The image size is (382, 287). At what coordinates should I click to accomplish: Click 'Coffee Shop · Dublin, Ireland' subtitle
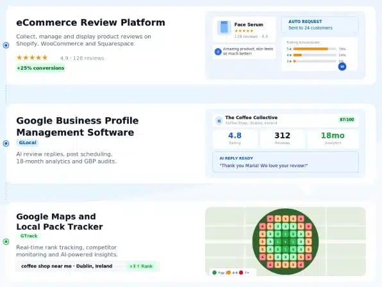point(251,123)
